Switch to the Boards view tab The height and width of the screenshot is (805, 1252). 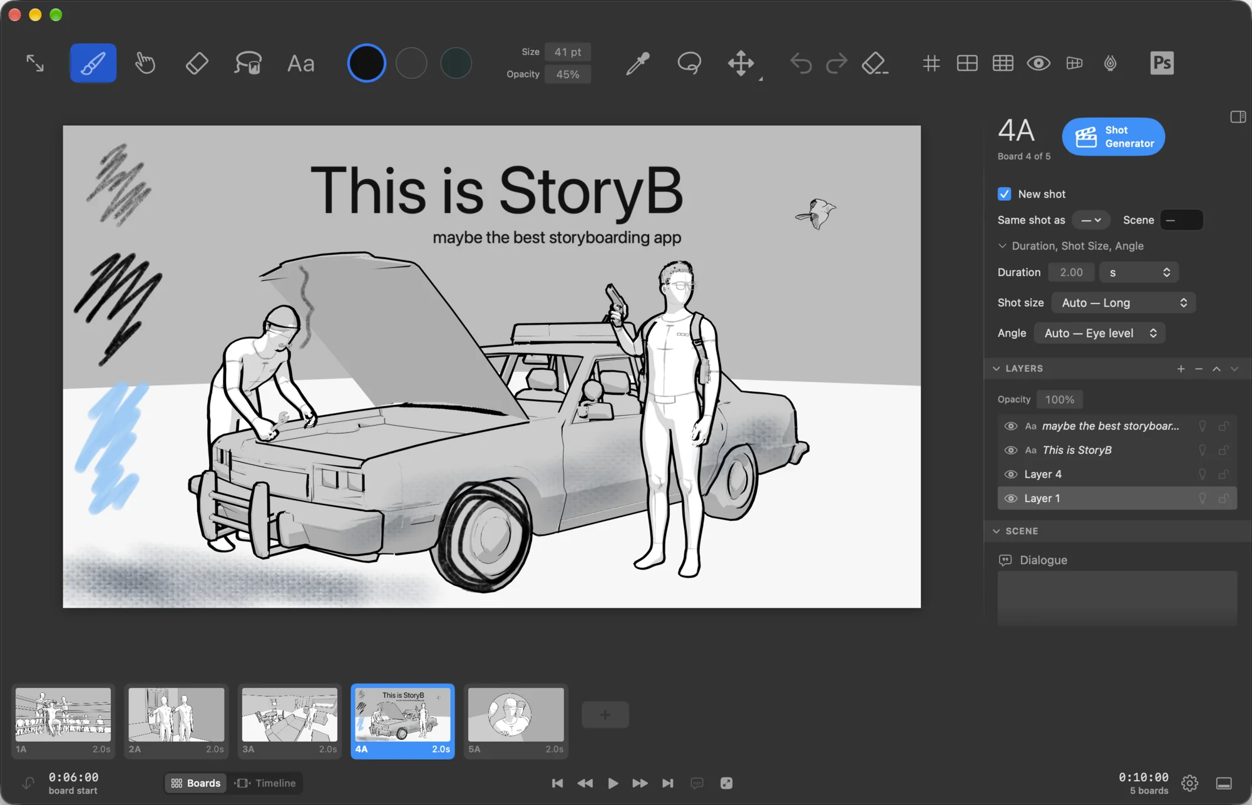[x=196, y=783]
